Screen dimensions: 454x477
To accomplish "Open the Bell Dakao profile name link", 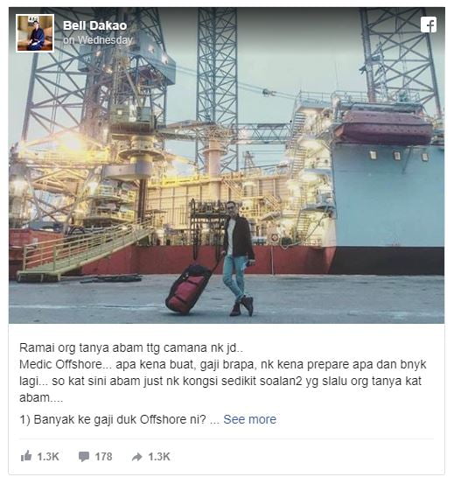I will pyautogui.click(x=94, y=25).
